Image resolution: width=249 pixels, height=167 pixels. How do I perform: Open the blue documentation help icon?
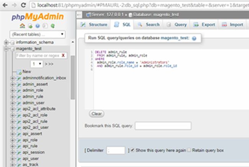coord(38,26)
